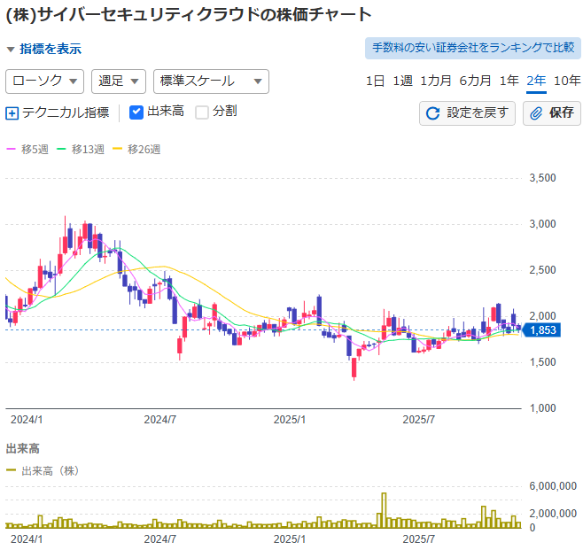Click the reload icon in 設定を戻す

[x=433, y=113]
